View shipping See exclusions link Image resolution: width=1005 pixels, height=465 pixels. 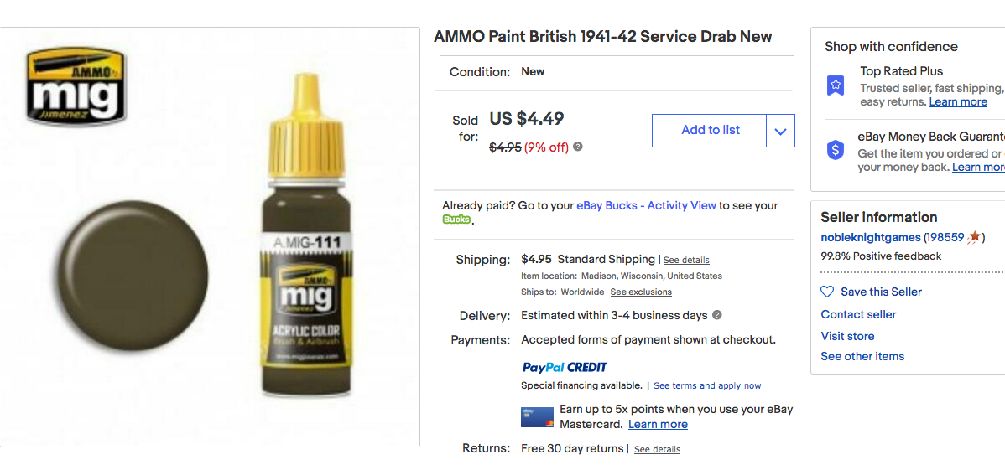641,292
